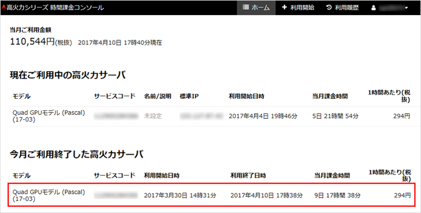The width and height of the screenshot is (421, 213).
Task: Go to 利用開始 menu item
Action: click(x=298, y=7)
